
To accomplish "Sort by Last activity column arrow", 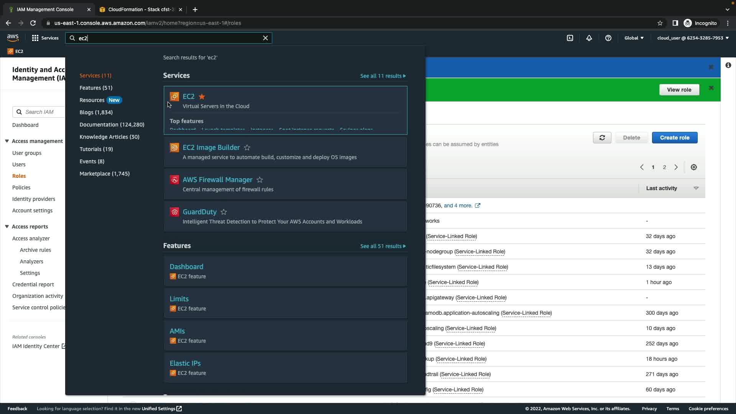I will [x=696, y=188].
